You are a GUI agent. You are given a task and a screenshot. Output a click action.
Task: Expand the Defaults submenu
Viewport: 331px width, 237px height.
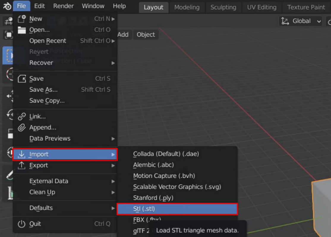click(x=65, y=208)
